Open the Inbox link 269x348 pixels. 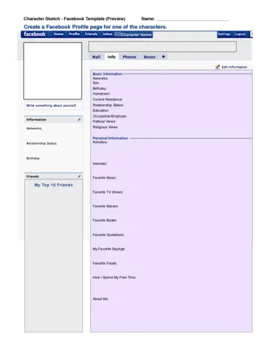[x=108, y=34]
